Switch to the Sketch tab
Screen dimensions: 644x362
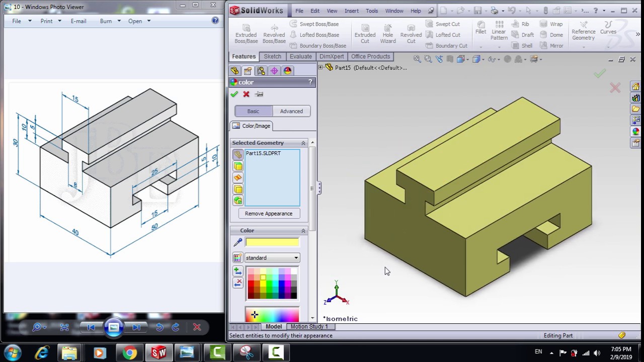[272, 56]
